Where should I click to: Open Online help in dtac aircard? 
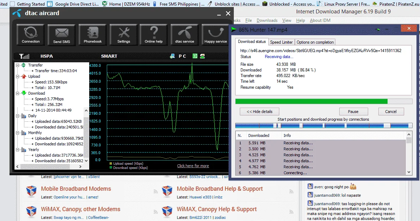[154, 35]
